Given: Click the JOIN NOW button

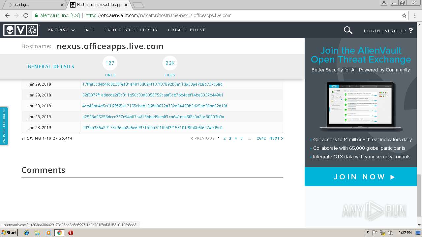Looking at the screenshot, I should click(361, 177).
